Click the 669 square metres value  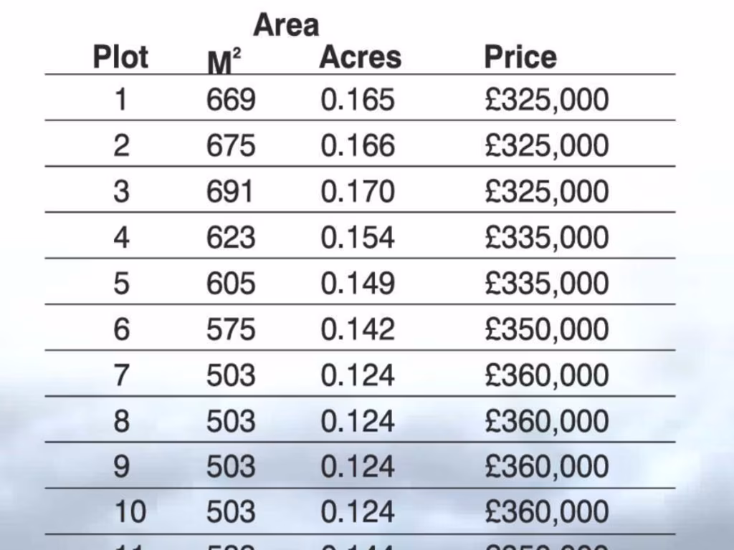[231, 100]
